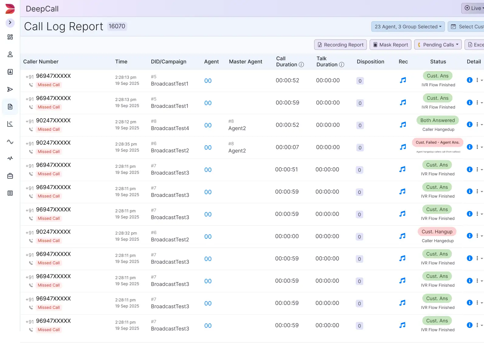
Task: Play recording for first BroadcastTest1 call
Action: (x=403, y=80)
